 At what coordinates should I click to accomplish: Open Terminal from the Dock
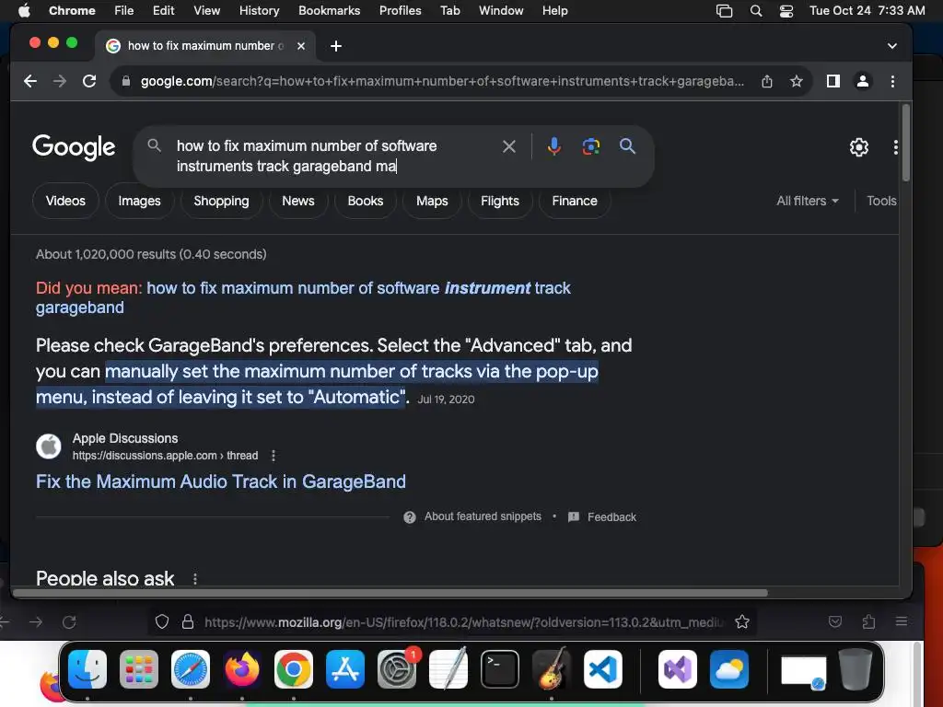pyautogui.click(x=500, y=669)
